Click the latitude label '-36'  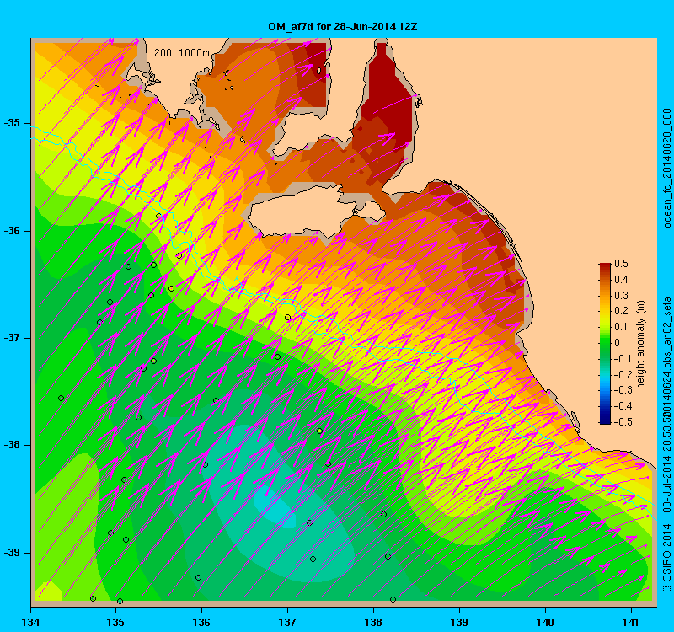click(13, 231)
